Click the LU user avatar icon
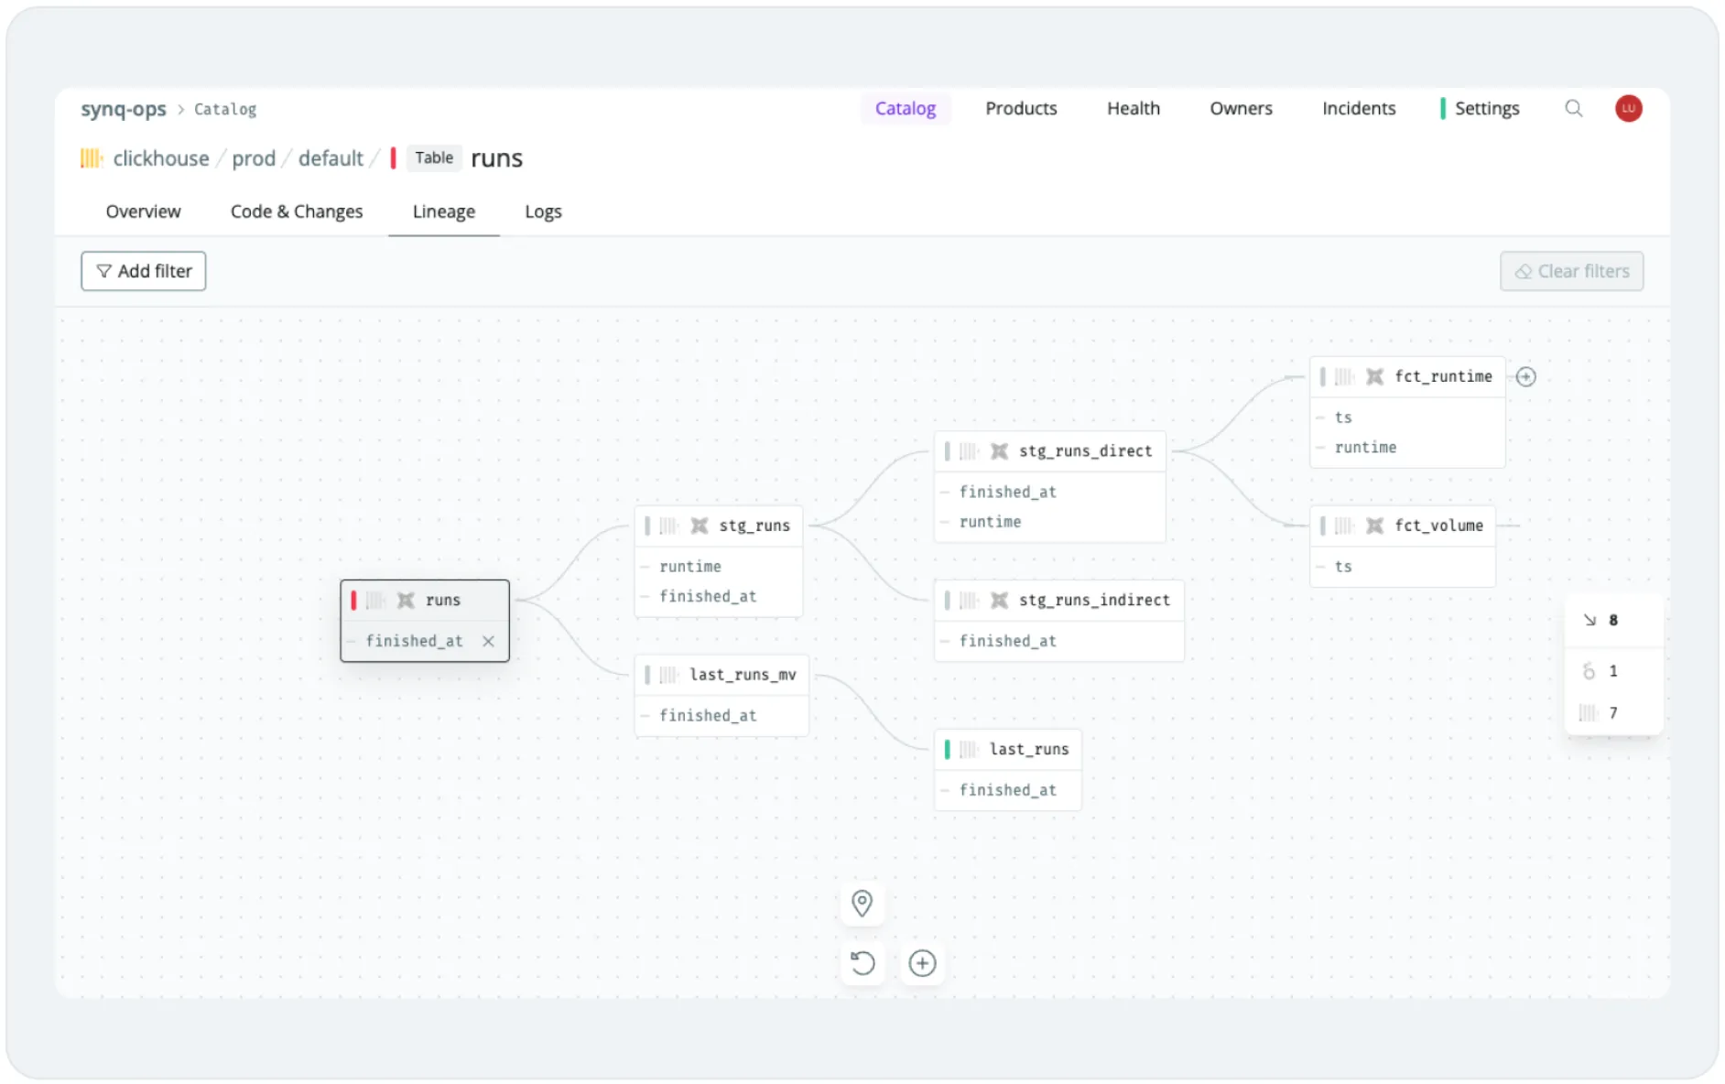 pos(1629,108)
